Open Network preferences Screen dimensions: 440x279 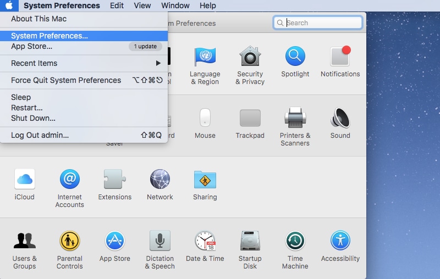click(x=159, y=185)
